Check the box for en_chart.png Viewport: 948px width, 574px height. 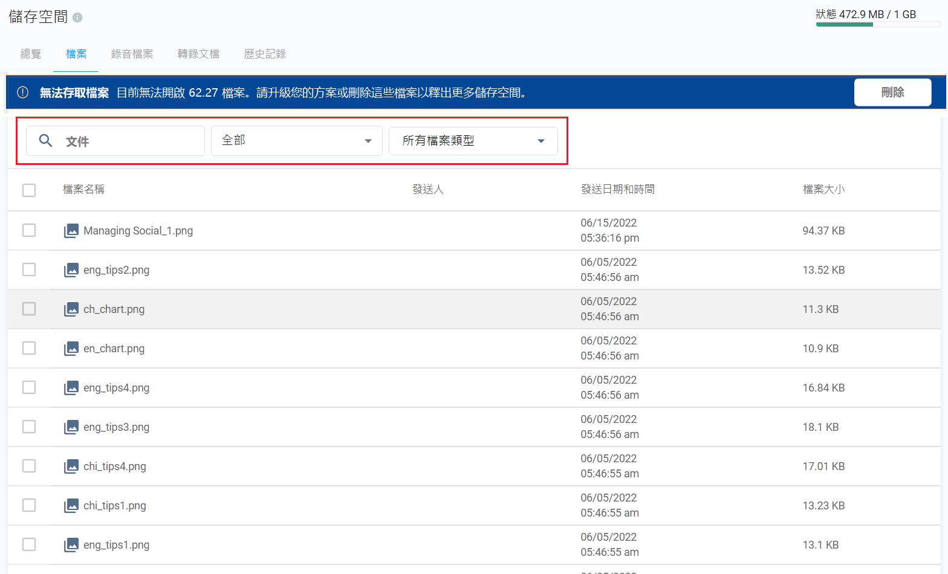[29, 348]
